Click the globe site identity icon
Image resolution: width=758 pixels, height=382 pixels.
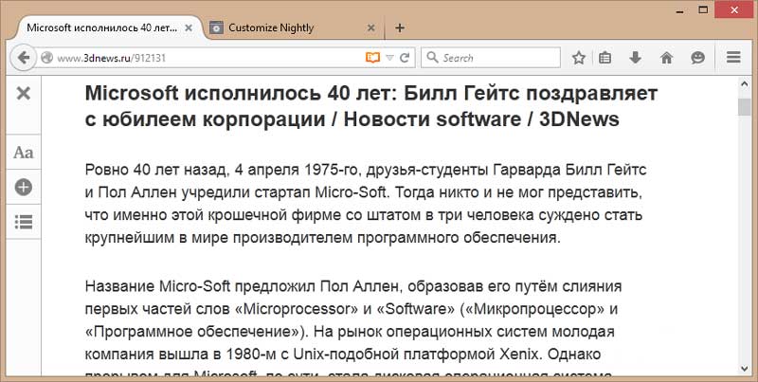coord(46,58)
